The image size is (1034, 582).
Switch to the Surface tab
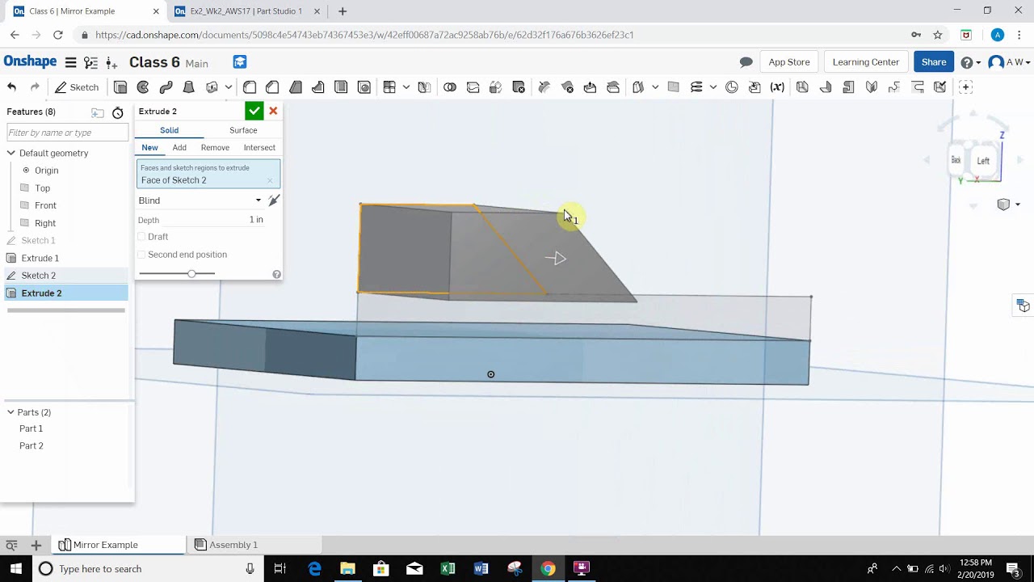pyautogui.click(x=243, y=130)
